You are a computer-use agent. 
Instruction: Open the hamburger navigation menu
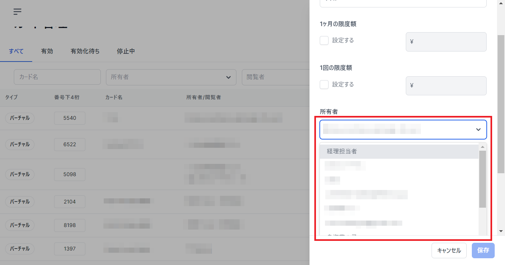(17, 12)
